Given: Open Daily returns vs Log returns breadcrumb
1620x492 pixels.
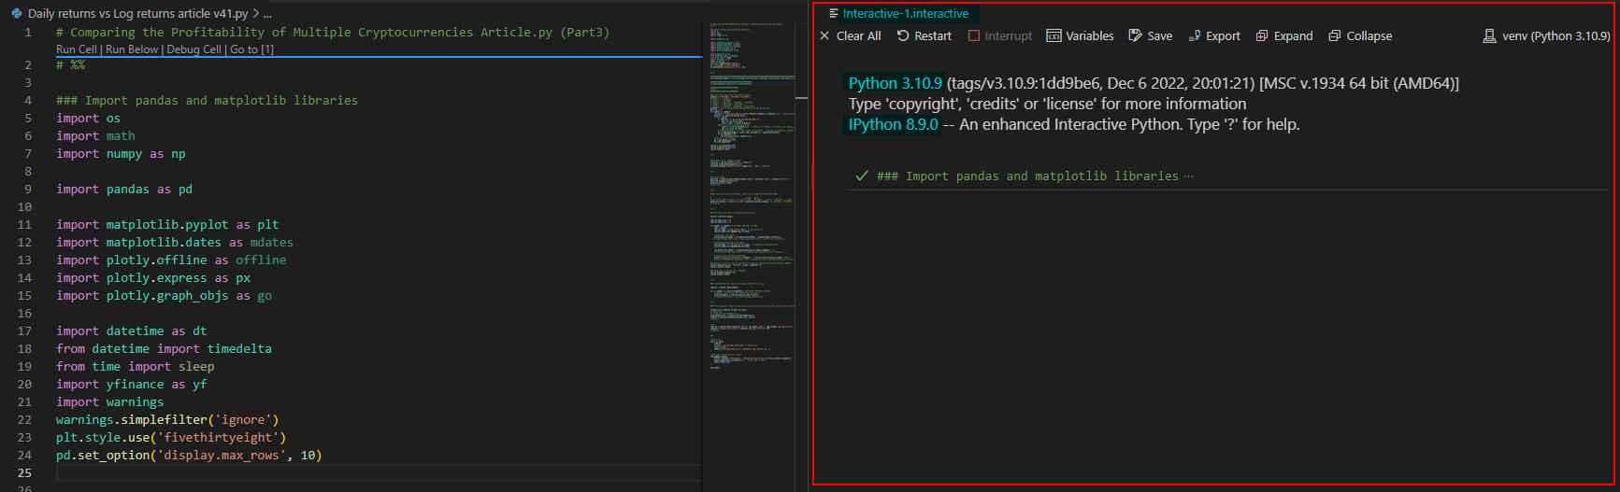Looking at the screenshot, I should tap(138, 14).
